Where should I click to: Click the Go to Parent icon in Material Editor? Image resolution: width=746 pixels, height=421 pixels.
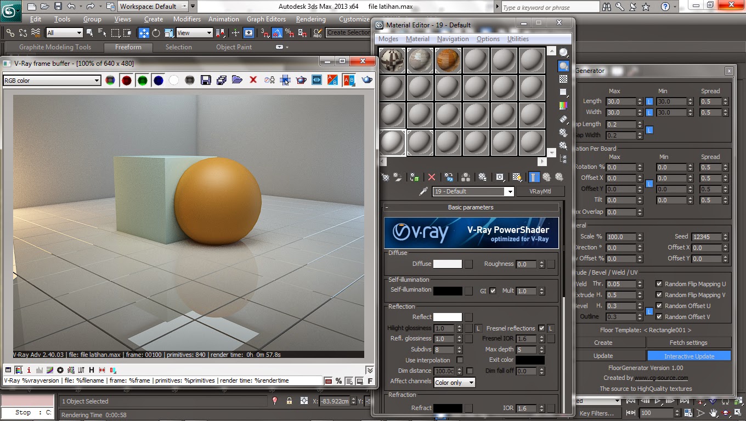pos(547,177)
